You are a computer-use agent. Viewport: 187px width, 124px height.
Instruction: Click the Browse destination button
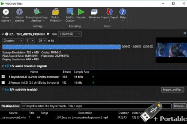(x=180, y=106)
